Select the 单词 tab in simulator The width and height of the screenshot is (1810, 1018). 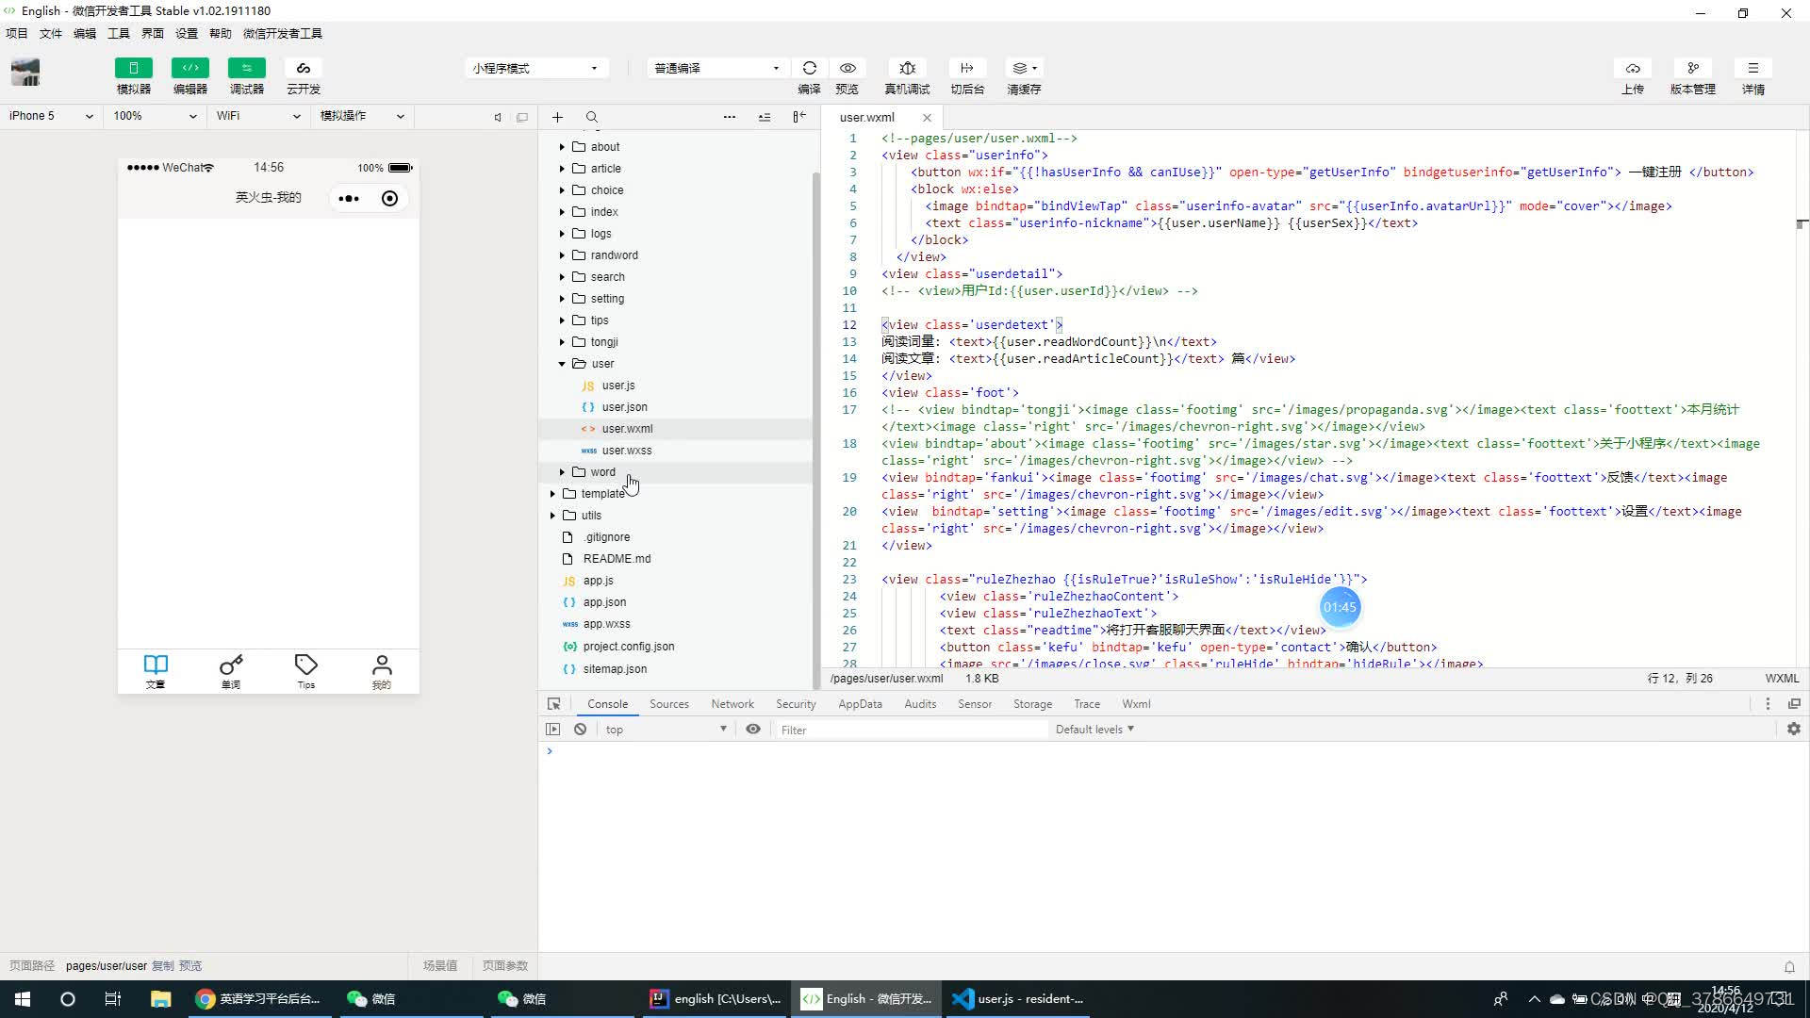[231, 672]
